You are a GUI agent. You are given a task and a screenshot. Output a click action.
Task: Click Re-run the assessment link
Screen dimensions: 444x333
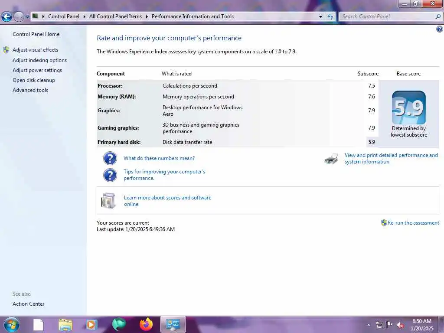click(413, 222)
